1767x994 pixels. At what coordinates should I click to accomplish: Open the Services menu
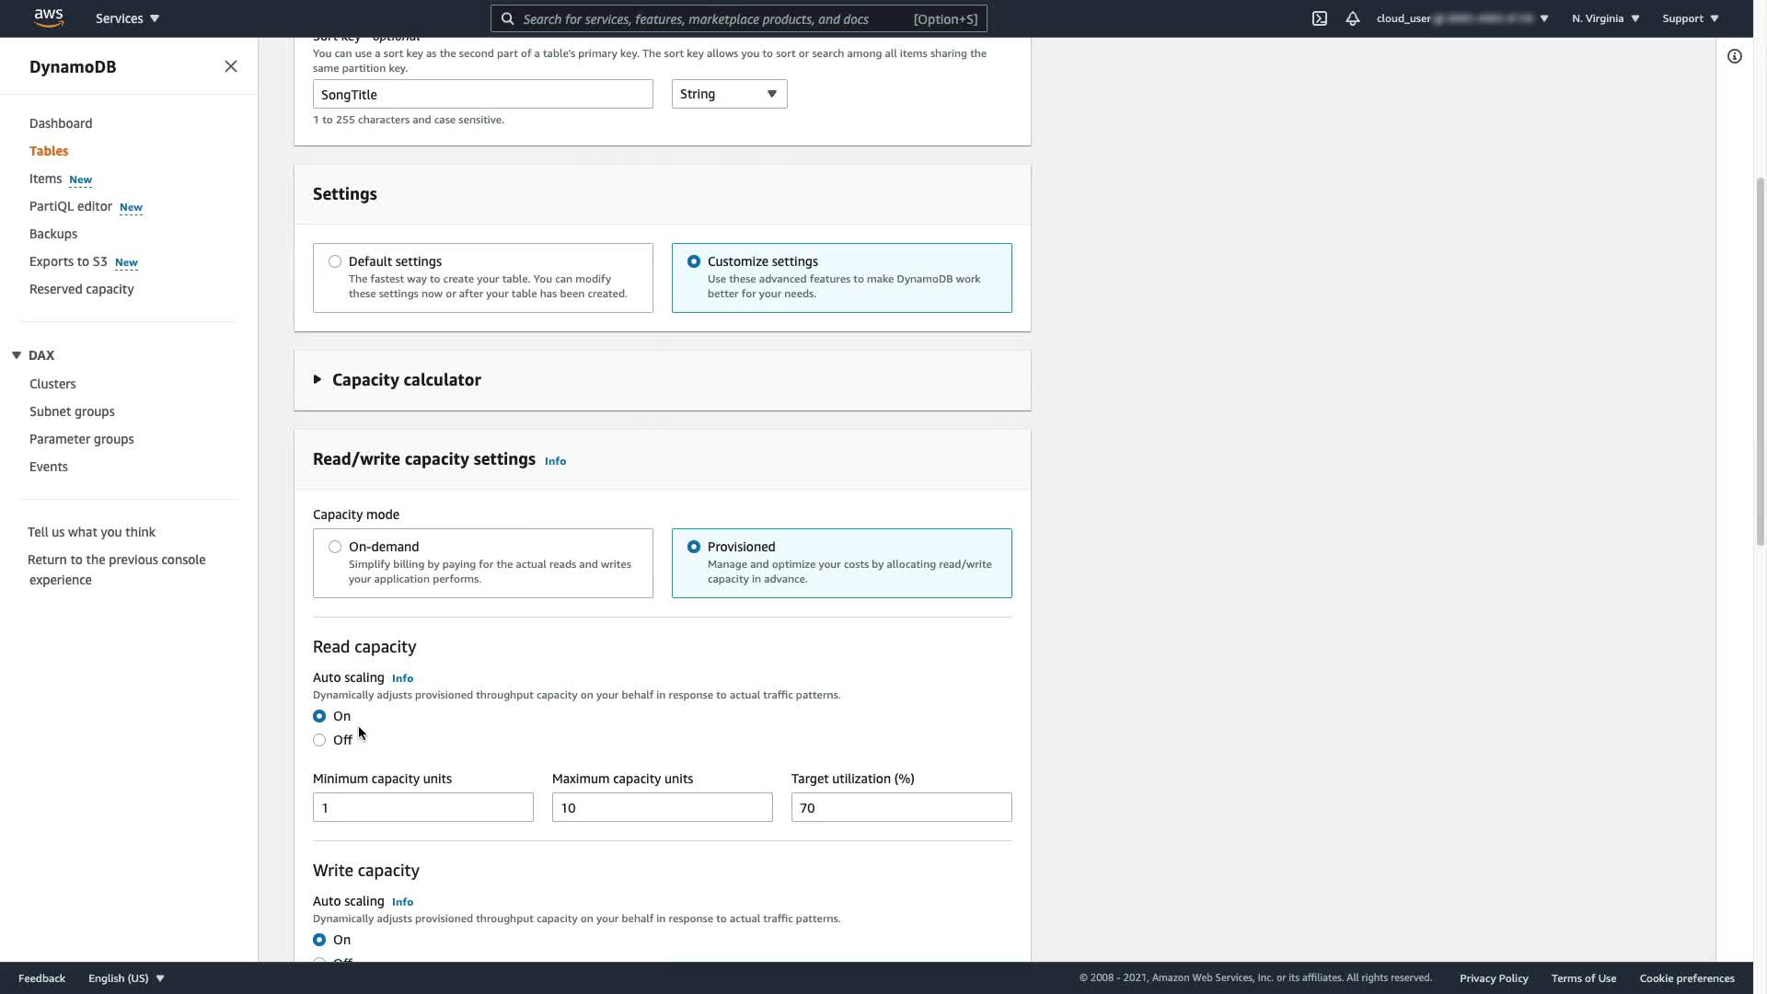(127, 18)
